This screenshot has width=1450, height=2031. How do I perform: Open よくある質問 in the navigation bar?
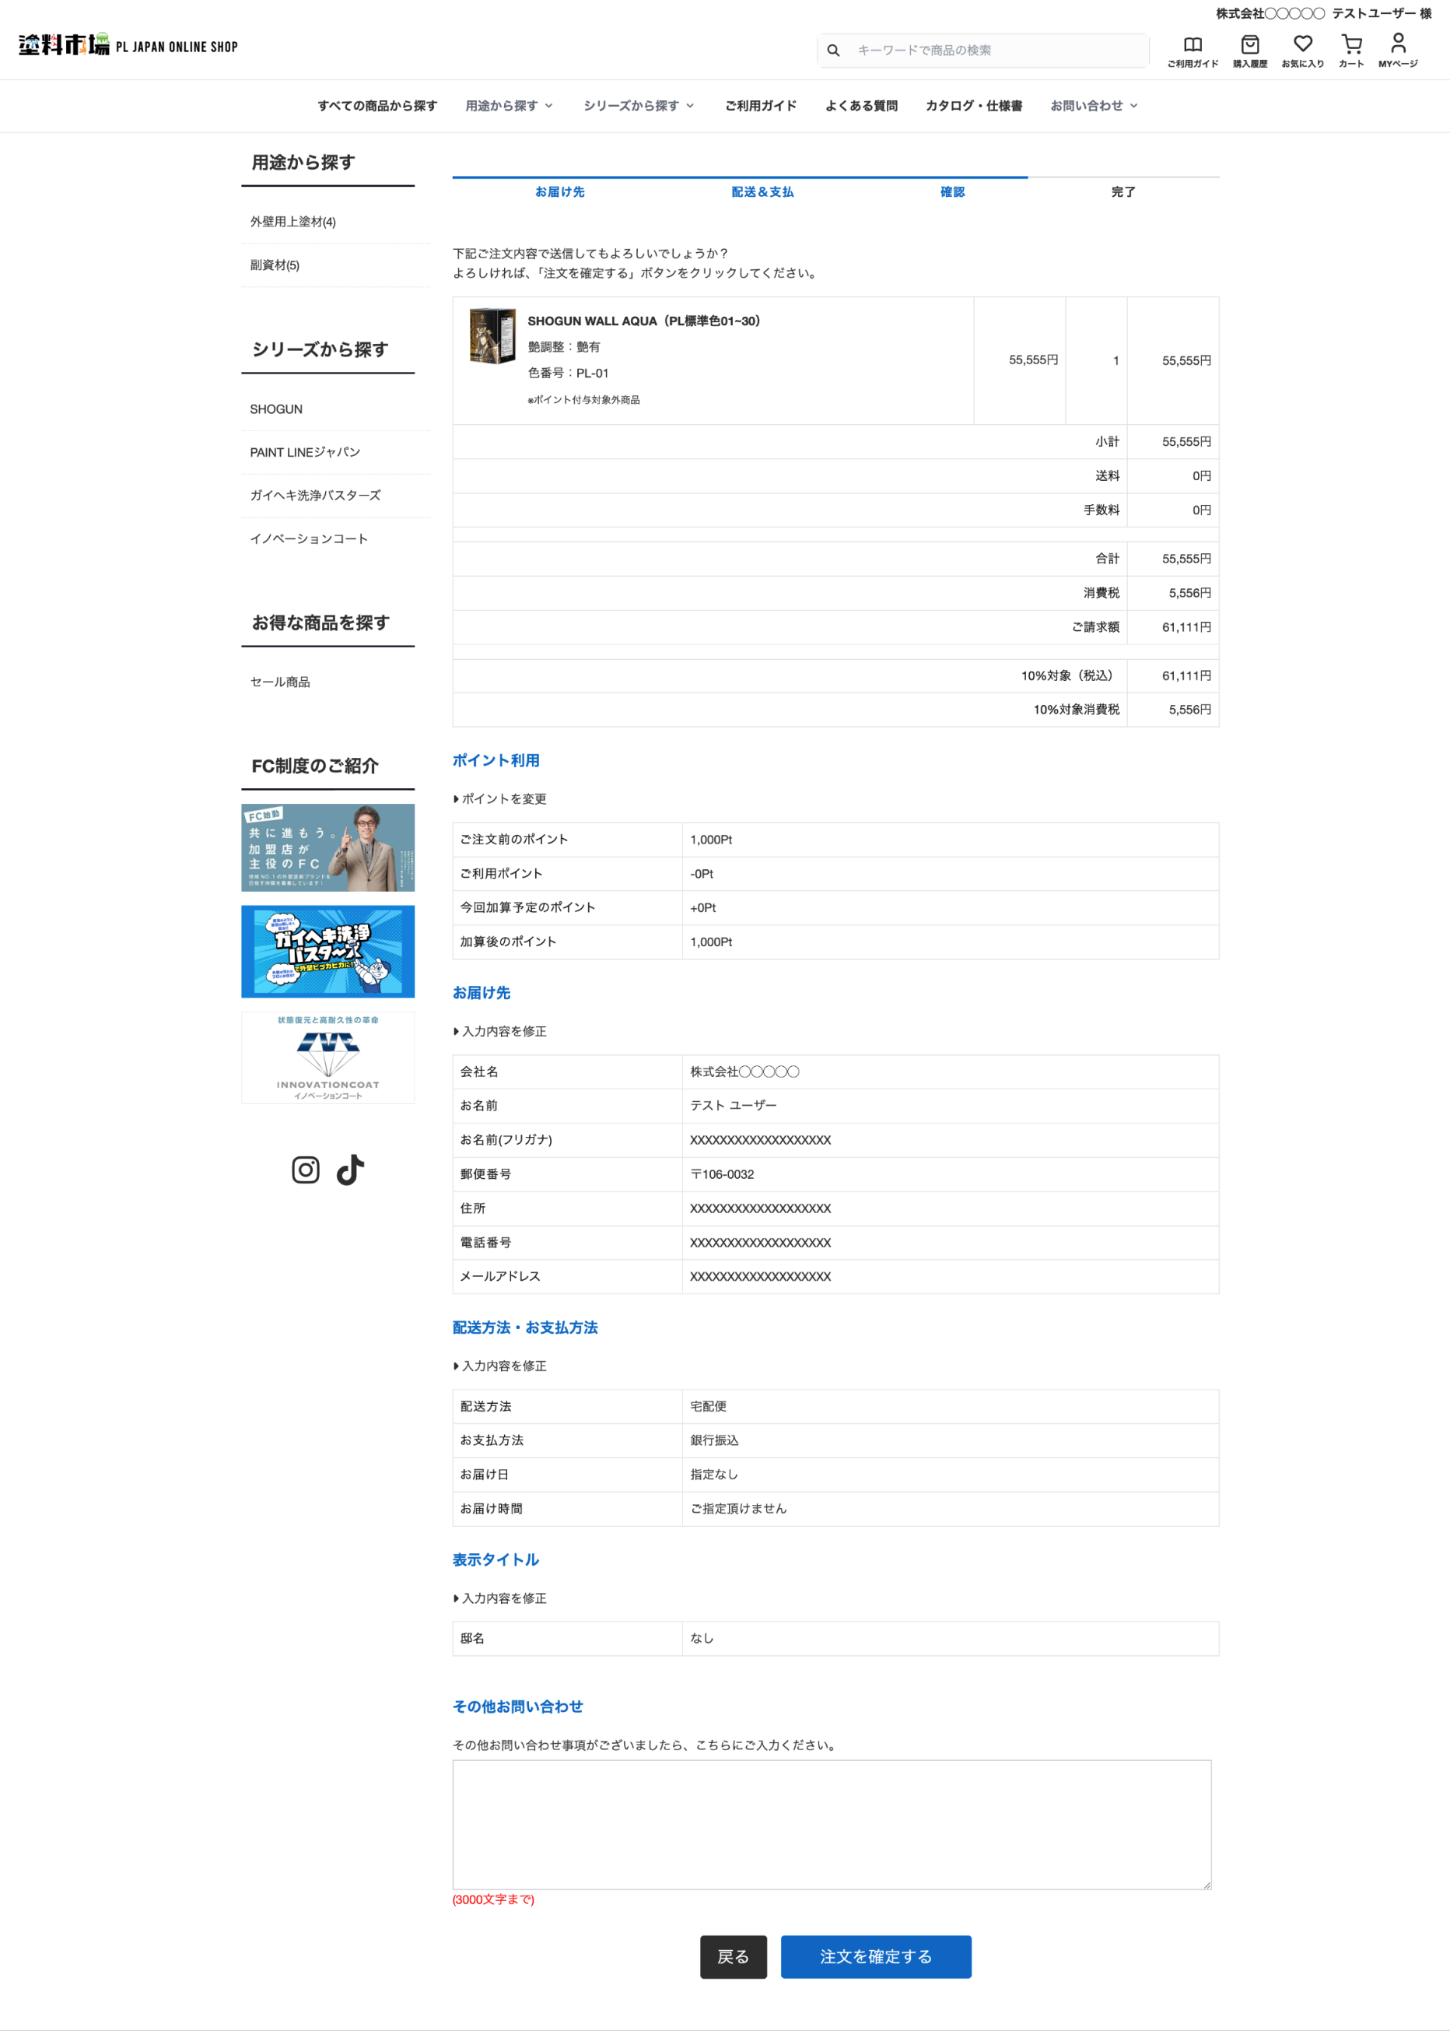860,105
